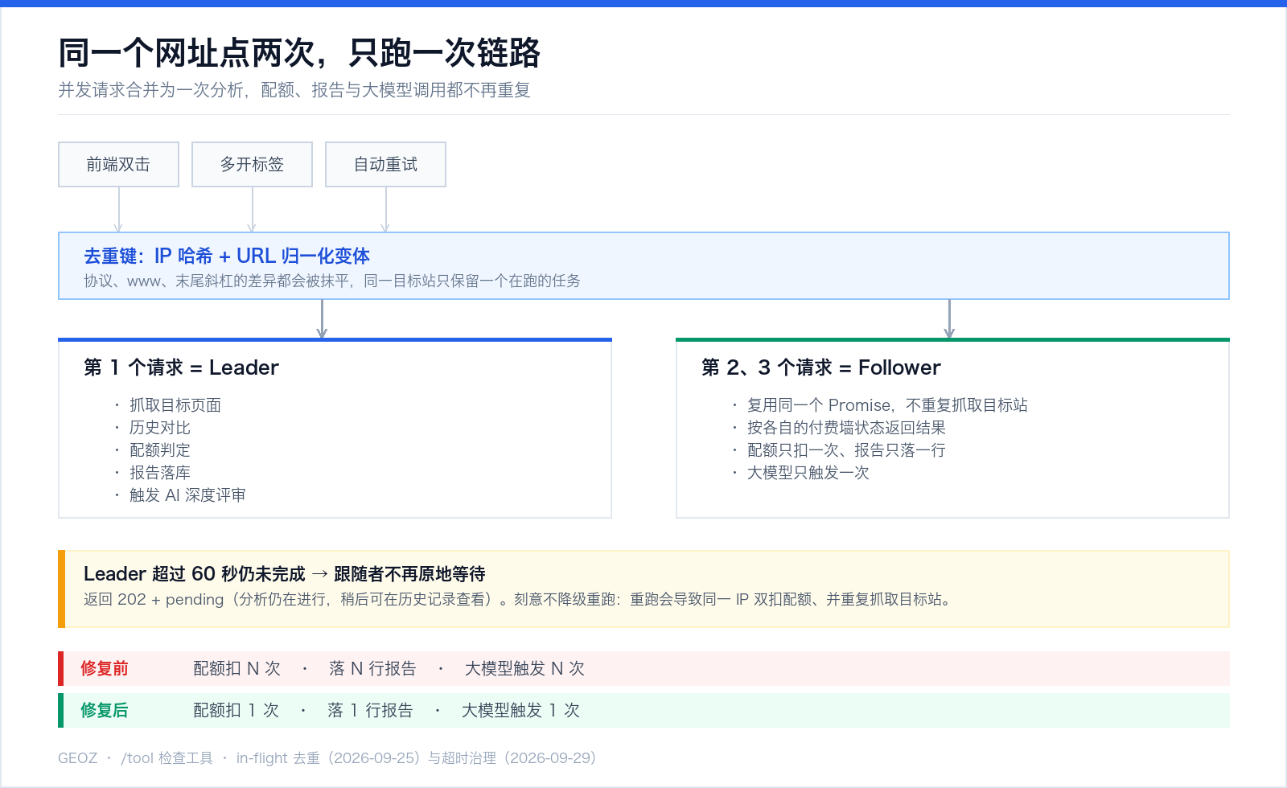
Task: Click 落 N 行报告 text
Action: 372,668
